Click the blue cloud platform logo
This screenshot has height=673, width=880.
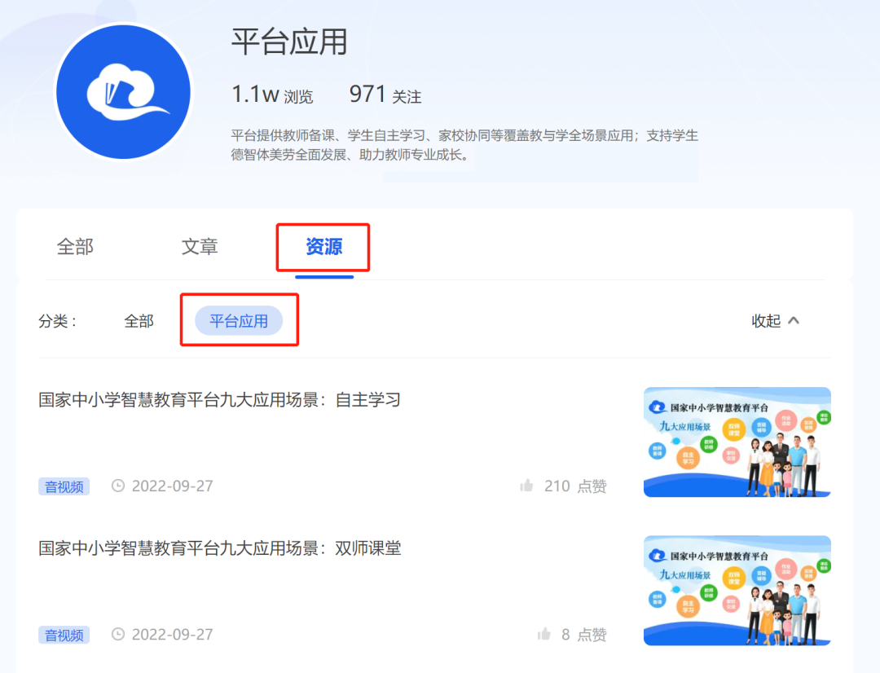click(x=123, y=91)
